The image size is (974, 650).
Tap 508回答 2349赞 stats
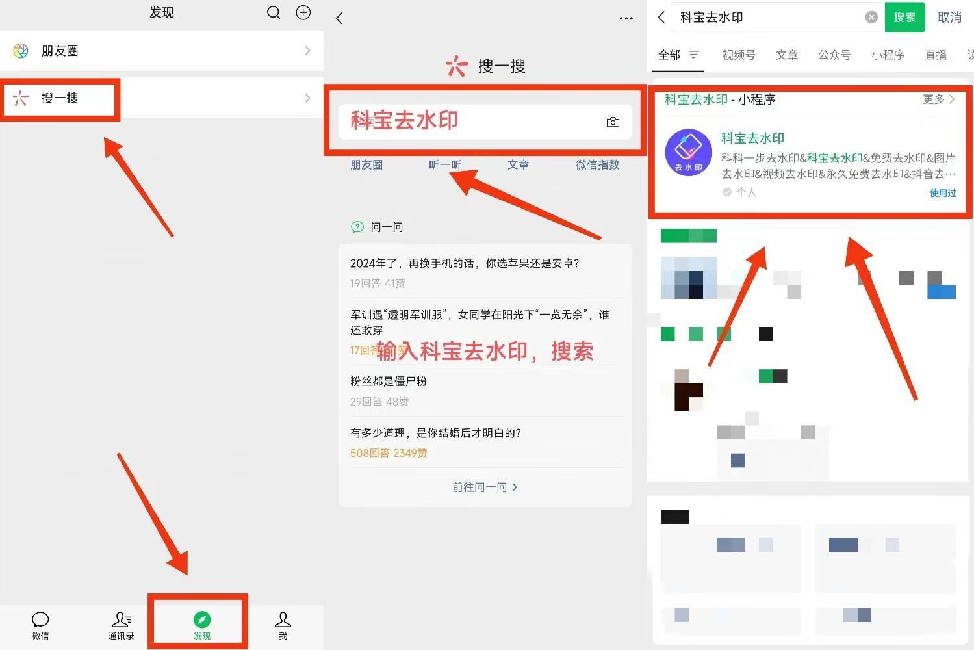[x=389, y=453]
